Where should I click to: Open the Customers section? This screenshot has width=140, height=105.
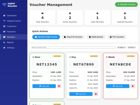[14, 26]
